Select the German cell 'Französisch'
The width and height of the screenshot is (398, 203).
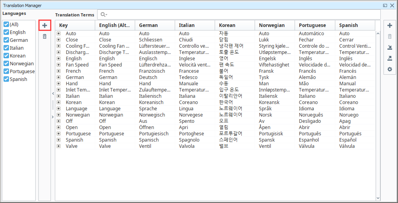[x=152, y=71]
